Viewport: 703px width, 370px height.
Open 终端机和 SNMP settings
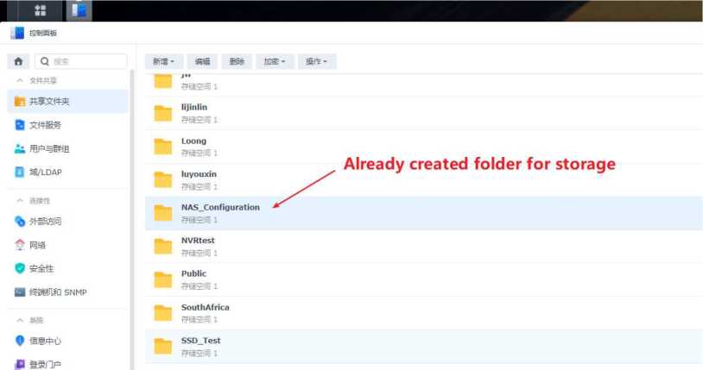coord(57,292)
